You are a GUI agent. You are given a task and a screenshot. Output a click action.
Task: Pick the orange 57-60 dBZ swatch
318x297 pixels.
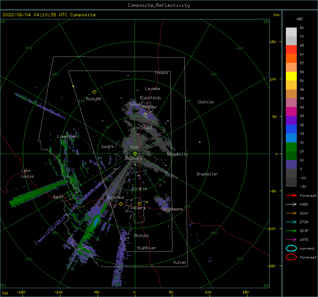tap(291, 58)
